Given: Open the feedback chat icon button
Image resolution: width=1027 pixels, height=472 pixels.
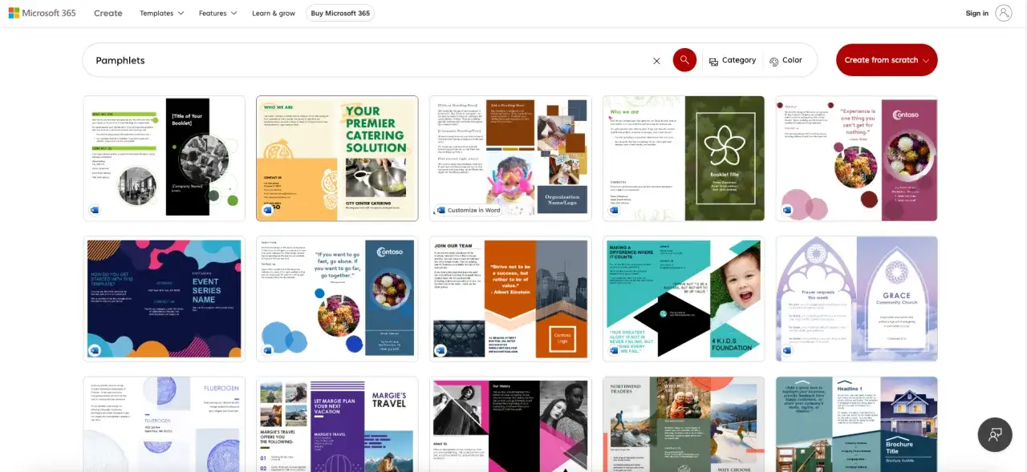Looking at the screenshot, I should click(x=994, y=434).
